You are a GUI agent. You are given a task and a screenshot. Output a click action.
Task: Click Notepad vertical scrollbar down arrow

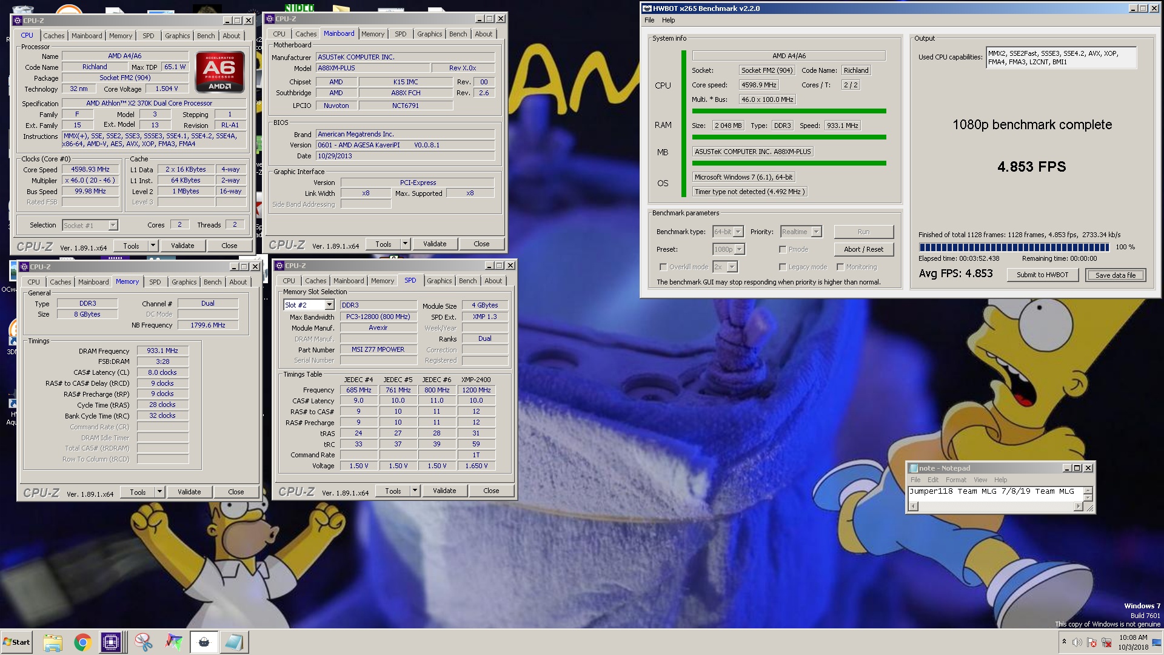point(1088,498)
